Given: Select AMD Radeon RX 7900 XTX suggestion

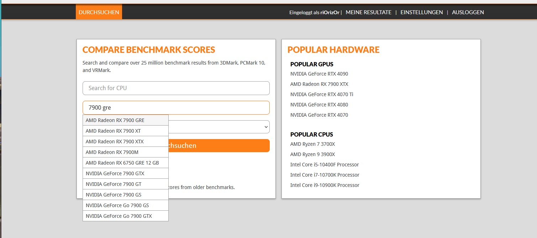Looking at the screenshot, I should pos(126,142).
